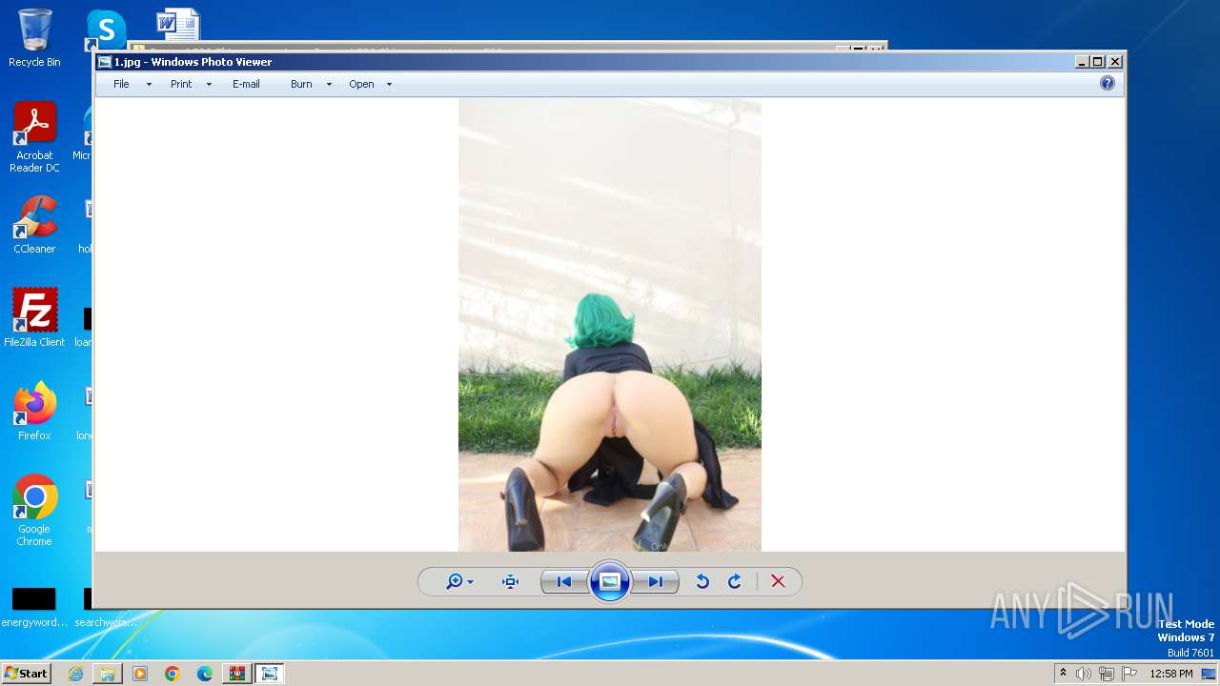Show hidden system tray icons

[x=1063, y=674]
